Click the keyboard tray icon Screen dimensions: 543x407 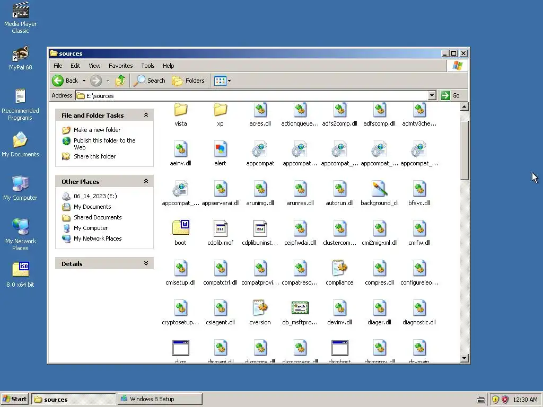[480, 400]
